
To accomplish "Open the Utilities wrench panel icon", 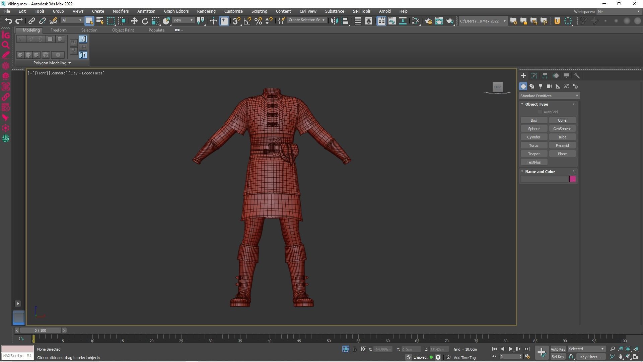I will point(577,76).
